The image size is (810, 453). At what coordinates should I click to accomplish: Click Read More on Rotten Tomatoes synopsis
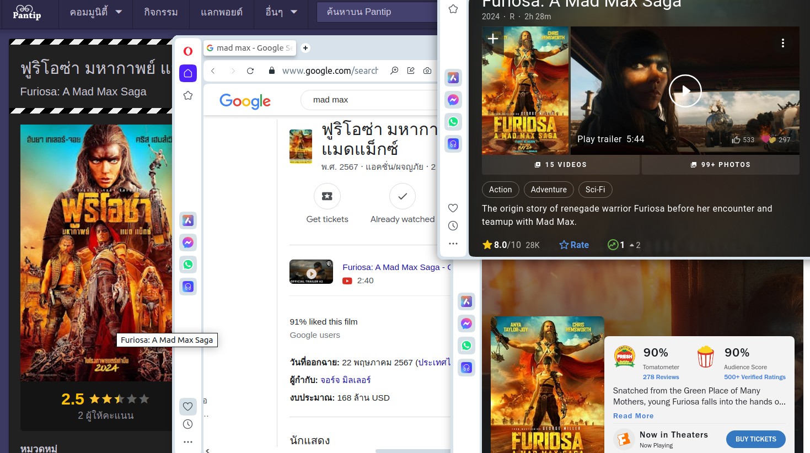click(x=634, y=416)
